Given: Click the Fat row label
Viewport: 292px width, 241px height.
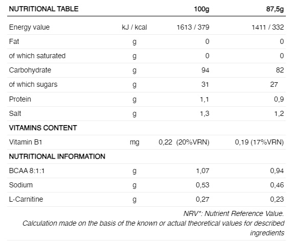Looking at the screenshot, I should [x=14, y=41].
